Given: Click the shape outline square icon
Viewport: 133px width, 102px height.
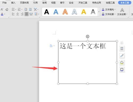Looking at the screenshot, I should click(122, 70).
